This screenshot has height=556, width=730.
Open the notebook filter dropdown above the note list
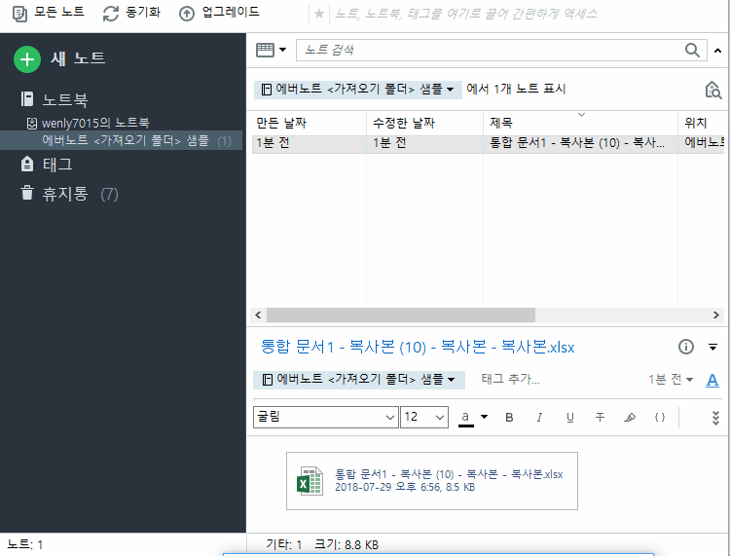coord(357,89)
